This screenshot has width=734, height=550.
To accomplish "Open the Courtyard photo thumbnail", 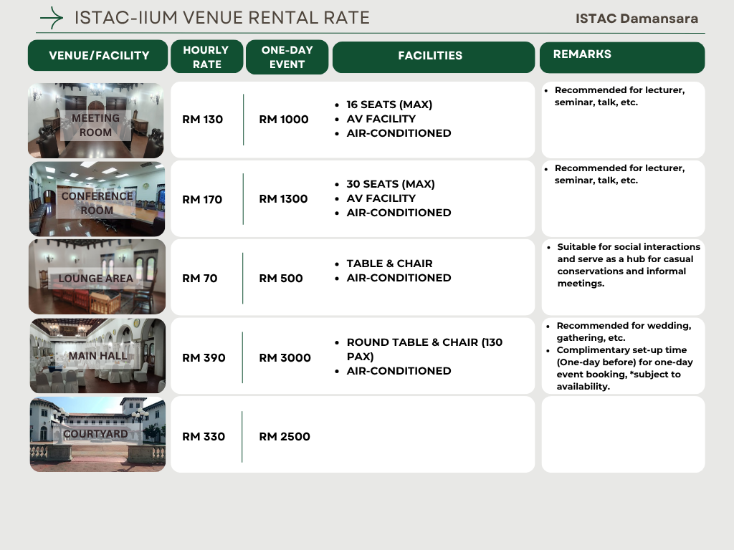I will point(97,435).
